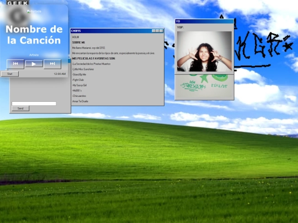
Task: Select the line about poesía y el cine
Action: (x=113, y=53)
